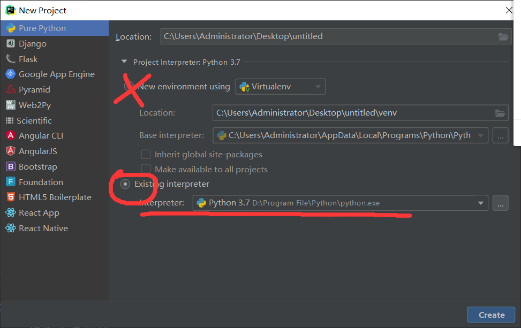Choose Google App Engine label

[x=56, y=74]
